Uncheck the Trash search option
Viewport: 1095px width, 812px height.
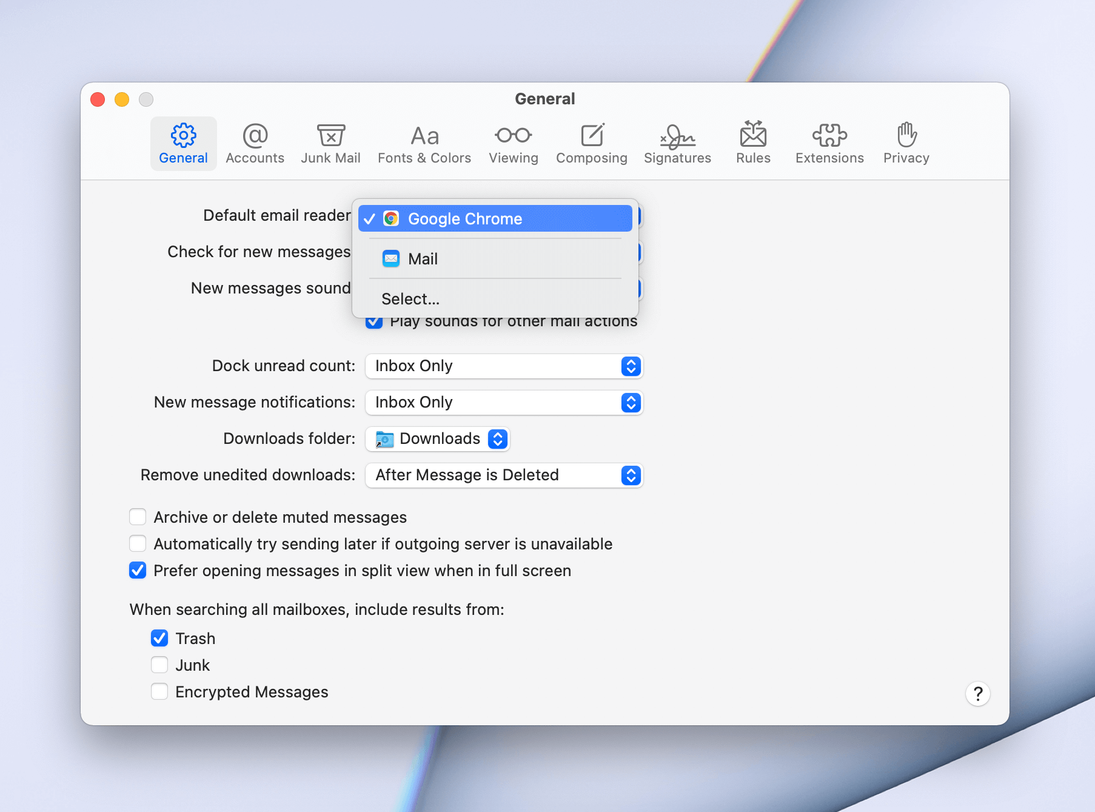point(159,638)
